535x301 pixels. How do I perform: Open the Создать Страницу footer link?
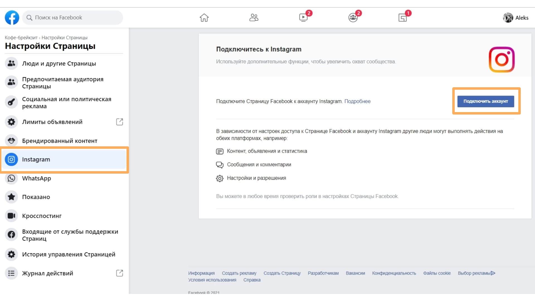(282, 273)
